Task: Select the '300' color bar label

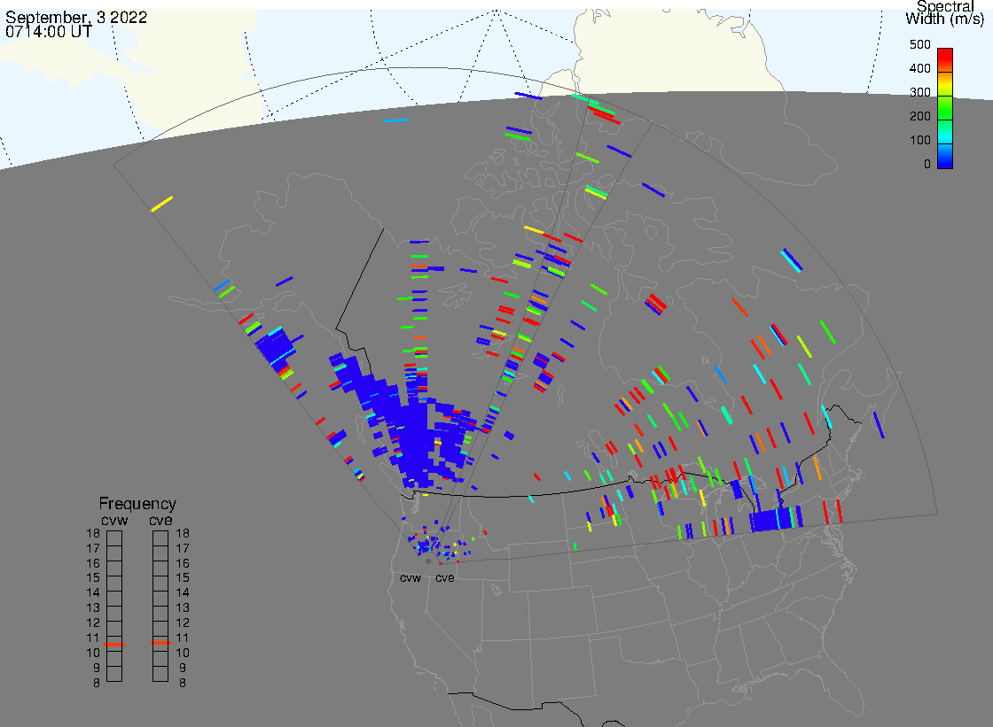Action: coord(920,92)
